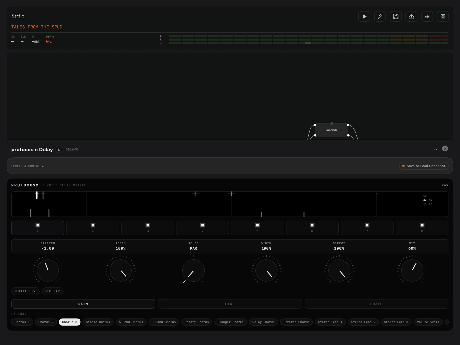Click the save floppy disk icon
The height and width of the screenshot is (345, 460).
[396, 16]
